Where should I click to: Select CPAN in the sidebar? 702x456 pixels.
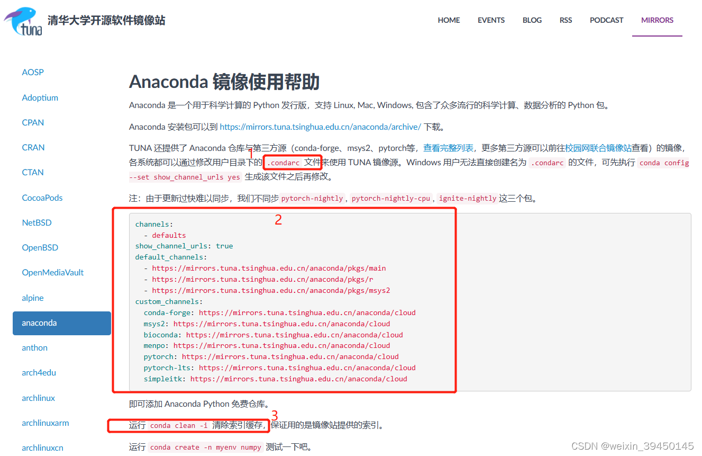coord(33,122)
